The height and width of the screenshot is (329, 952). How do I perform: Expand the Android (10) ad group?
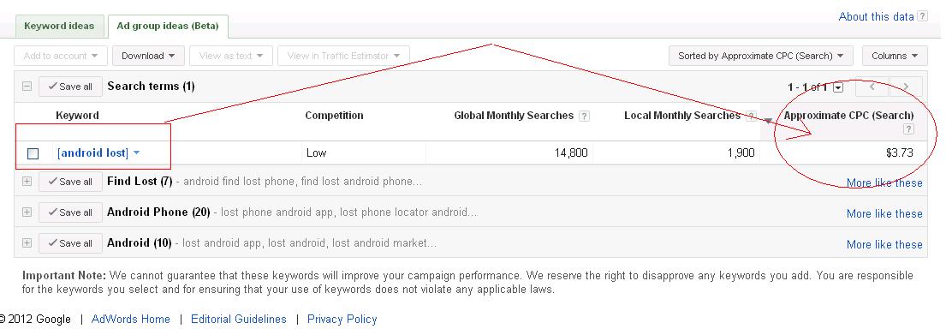click(27, 242)
